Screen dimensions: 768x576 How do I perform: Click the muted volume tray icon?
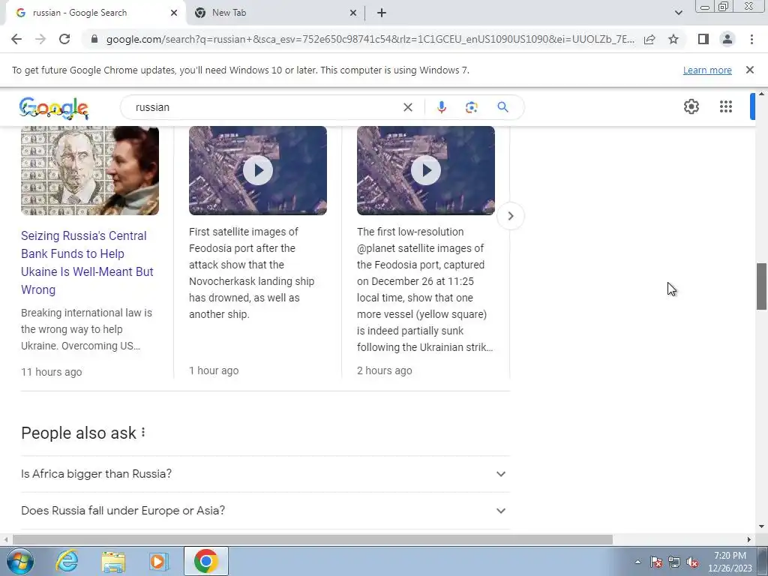click(692, 562)
